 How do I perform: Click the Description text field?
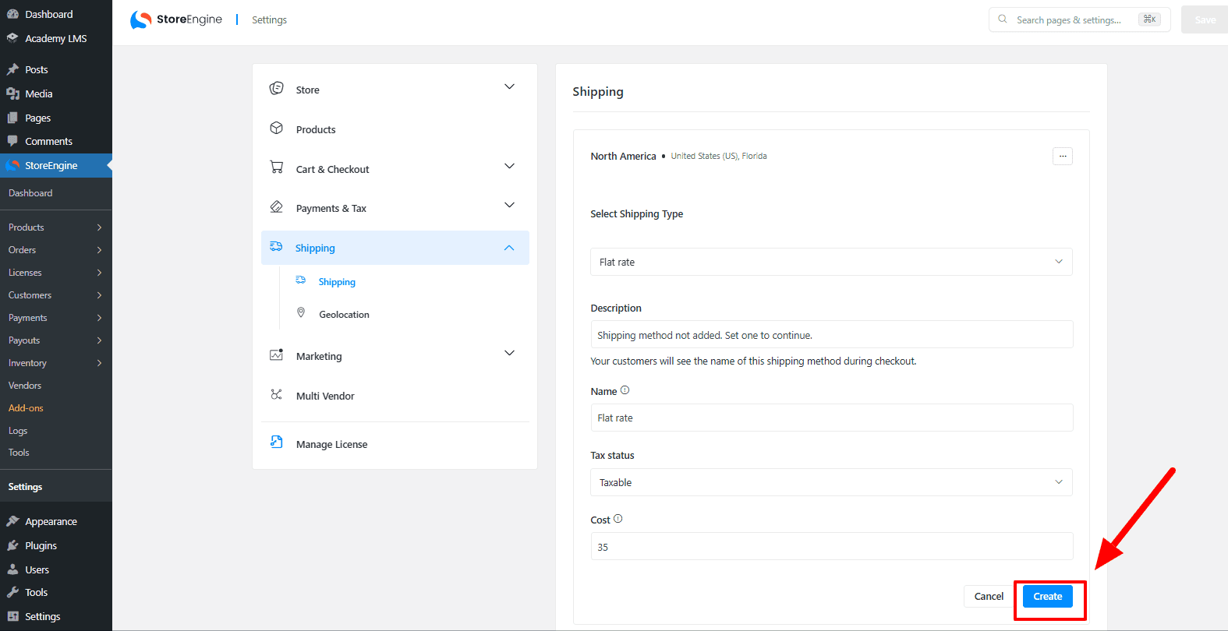click(832, 334)
